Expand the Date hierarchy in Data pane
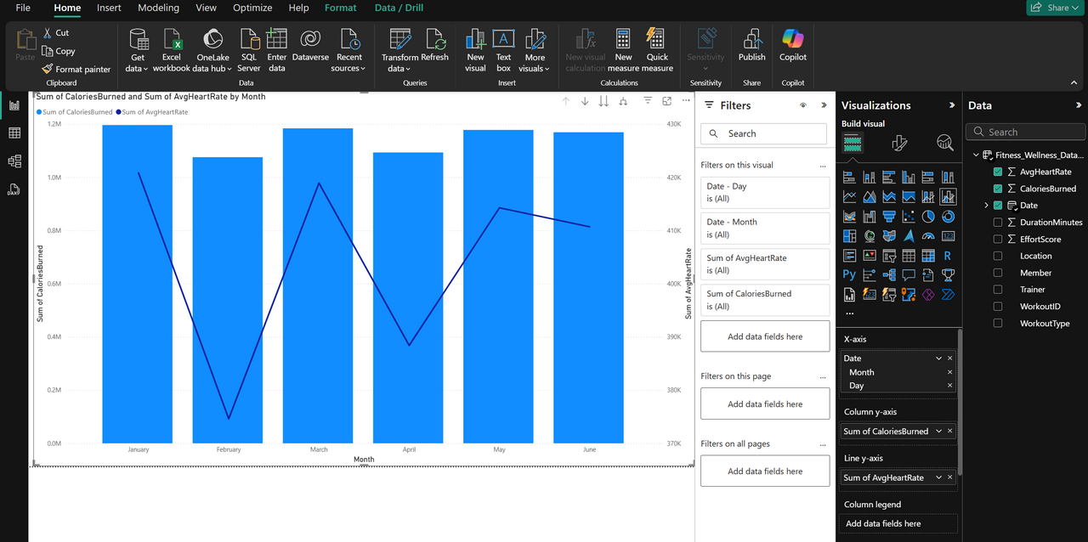The width and height of the screenshot is (1088, 542). [x=986, y=206]
